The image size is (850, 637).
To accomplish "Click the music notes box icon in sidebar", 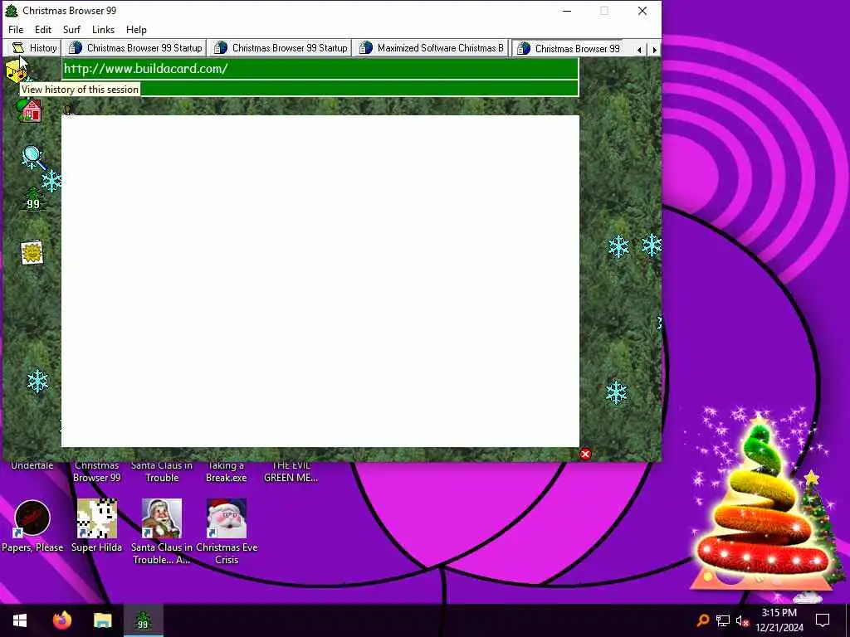I will pyautogui.click(x=16, y=71).
